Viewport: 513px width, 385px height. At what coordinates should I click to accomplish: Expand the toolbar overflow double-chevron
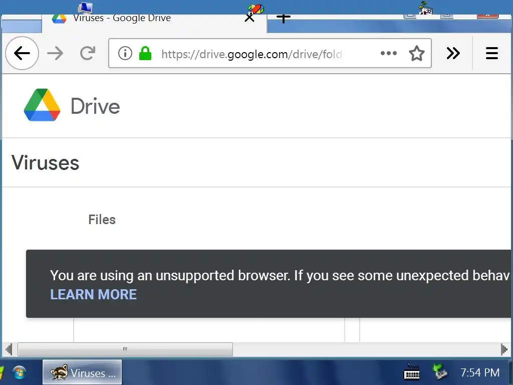453,53
